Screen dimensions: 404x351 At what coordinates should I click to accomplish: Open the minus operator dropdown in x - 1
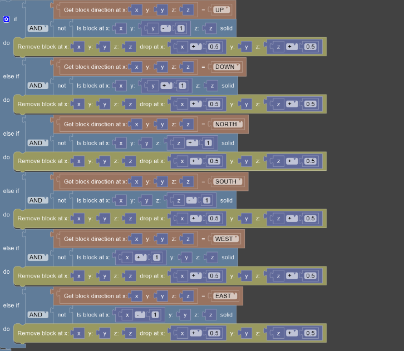[x=140, y=315]
